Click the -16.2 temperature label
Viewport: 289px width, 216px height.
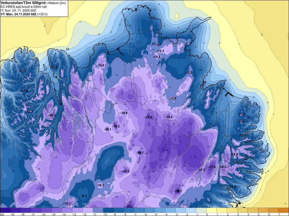(116, 126)
